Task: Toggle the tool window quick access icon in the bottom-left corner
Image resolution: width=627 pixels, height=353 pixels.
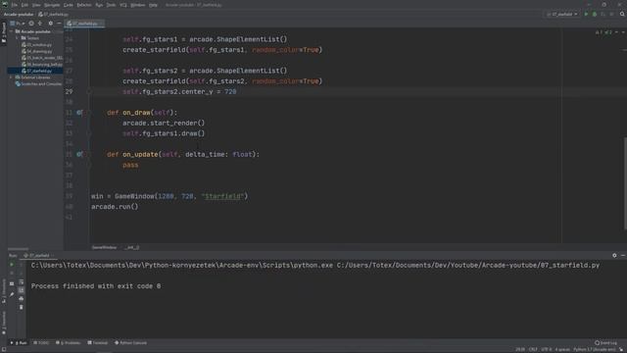Action: (3, 349)
